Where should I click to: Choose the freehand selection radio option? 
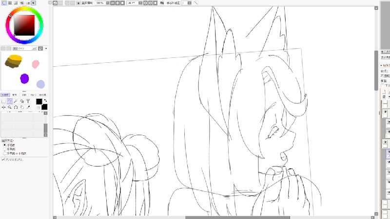coord(5,145)
